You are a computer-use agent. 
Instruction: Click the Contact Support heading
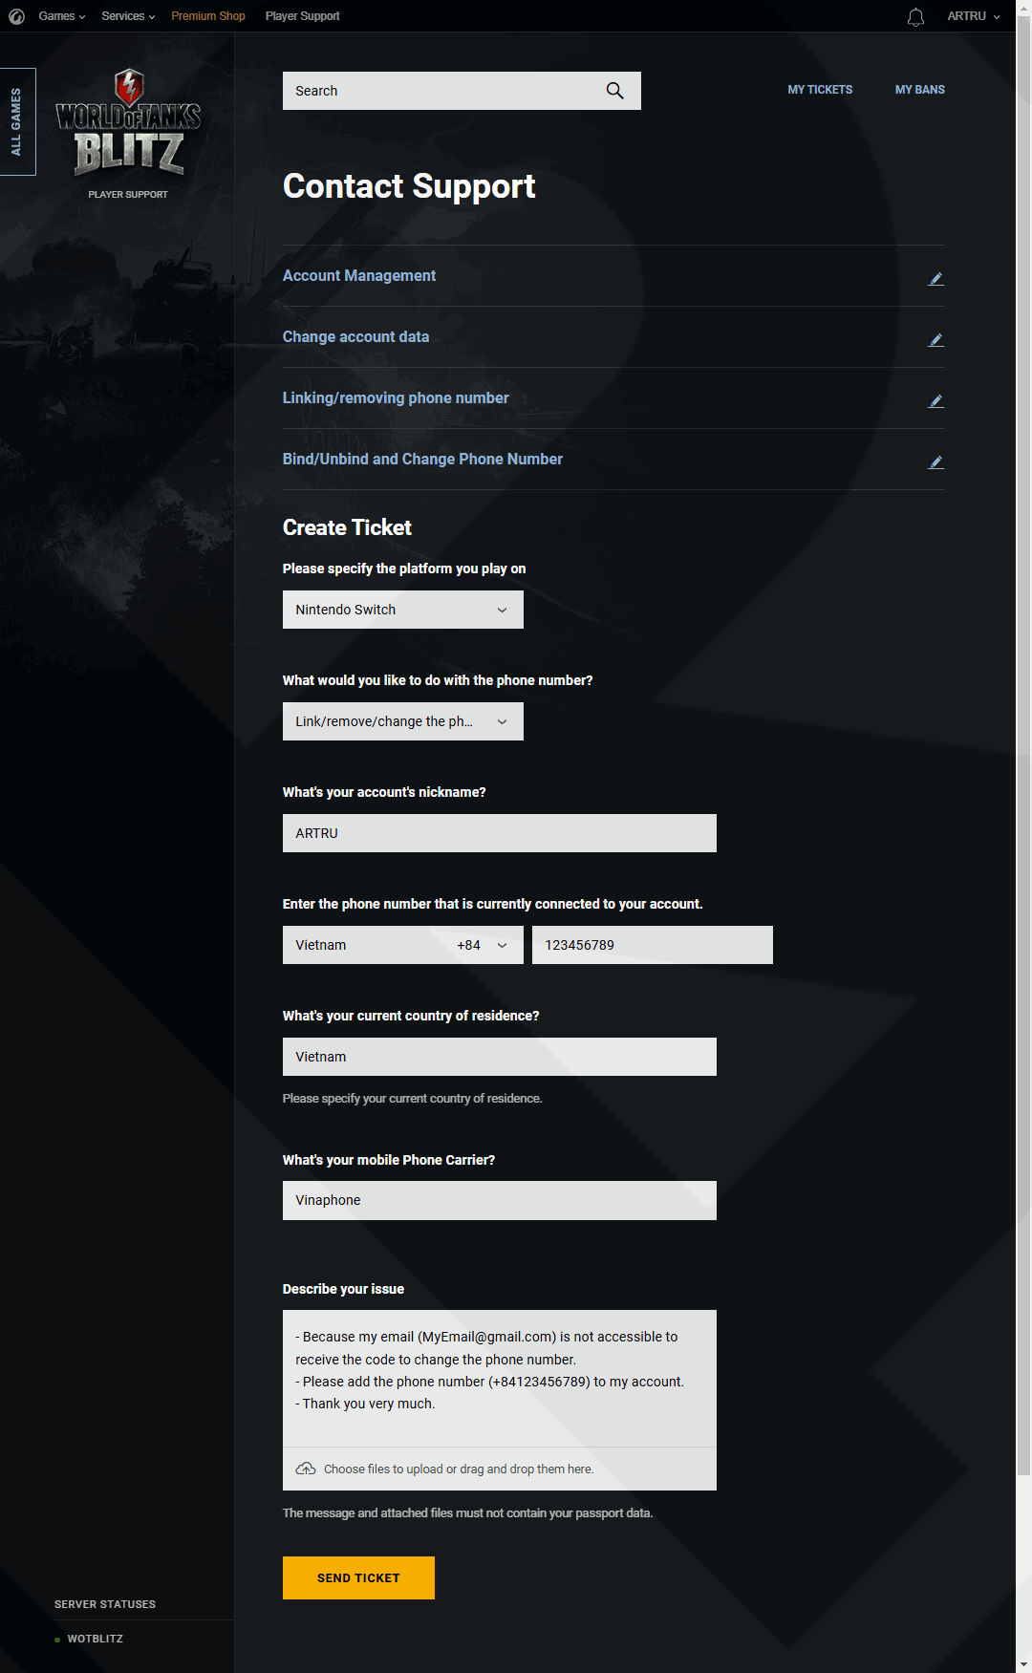(409, 186)
